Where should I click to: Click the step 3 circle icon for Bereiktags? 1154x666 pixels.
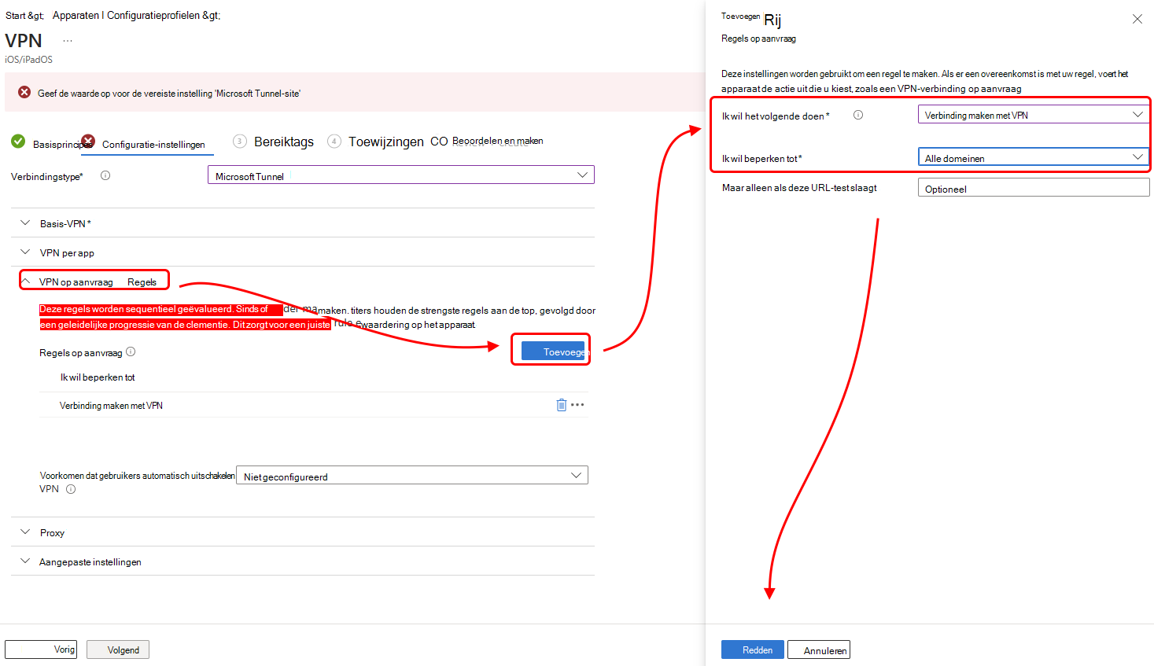click(240, 142)
